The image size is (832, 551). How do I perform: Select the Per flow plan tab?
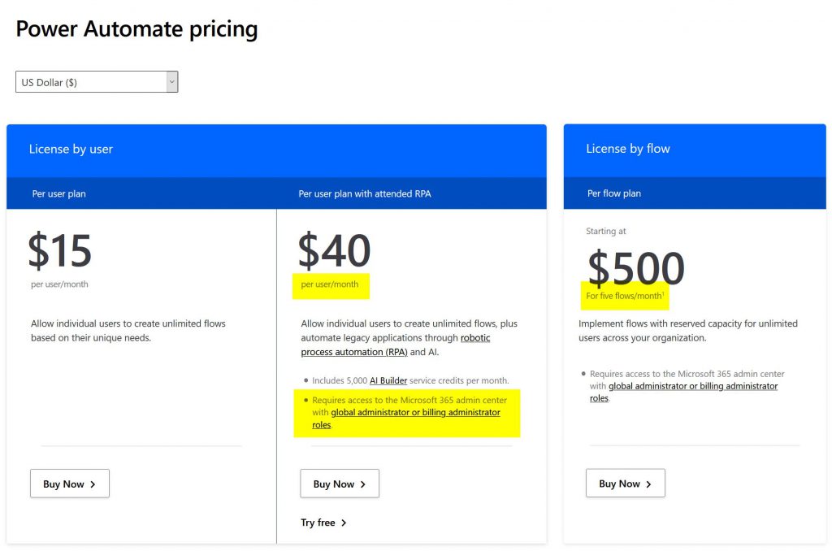(614, 193)
